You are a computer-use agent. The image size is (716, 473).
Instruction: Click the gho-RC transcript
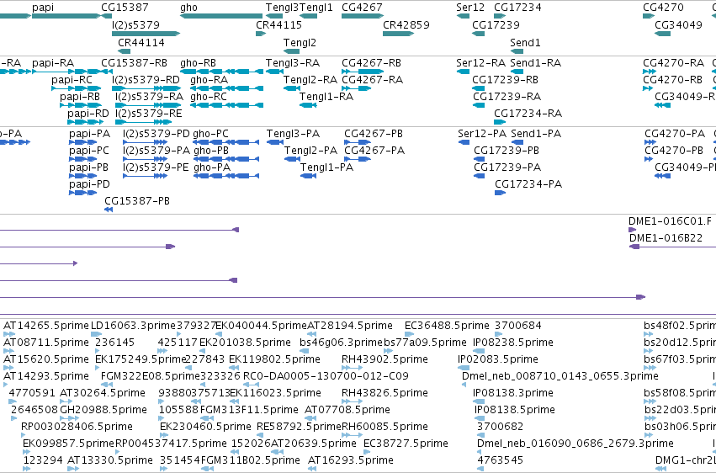click(x=227, y=105)
